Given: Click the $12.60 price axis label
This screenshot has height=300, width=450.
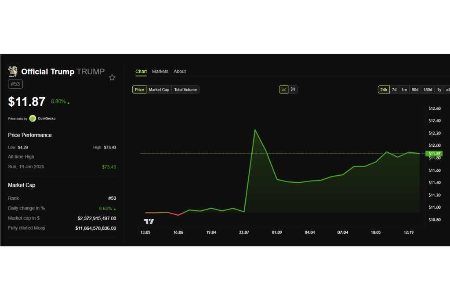Looking at the screenshot, I should point(435,108).
